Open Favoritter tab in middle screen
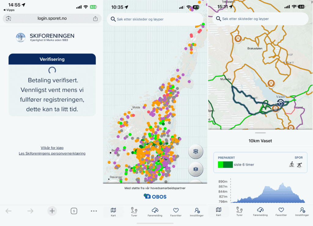Viewport: 313px width, 226px height. pyautogui.click(x=176, y=212)
